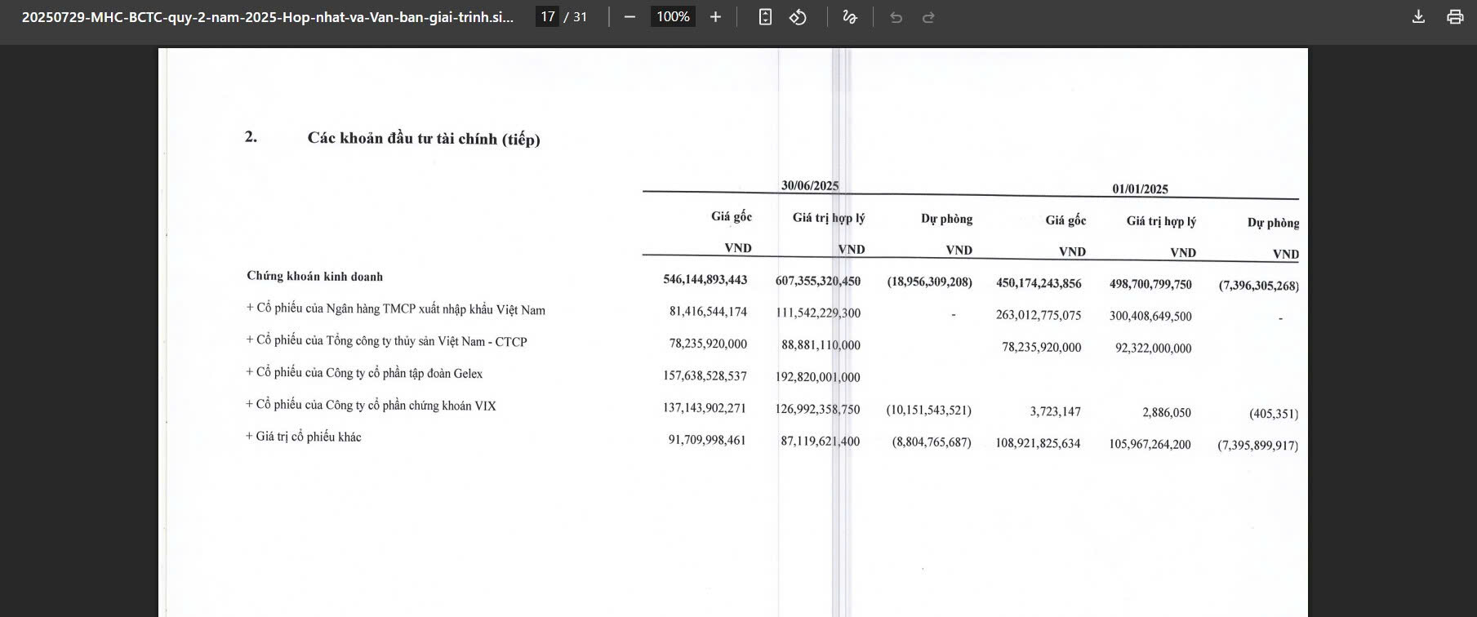Select the PDF file name title
The image size is (1477, 617).
268,17
